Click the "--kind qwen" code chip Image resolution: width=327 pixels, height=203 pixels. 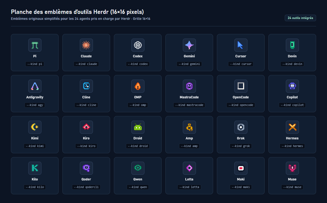point(138,187)
